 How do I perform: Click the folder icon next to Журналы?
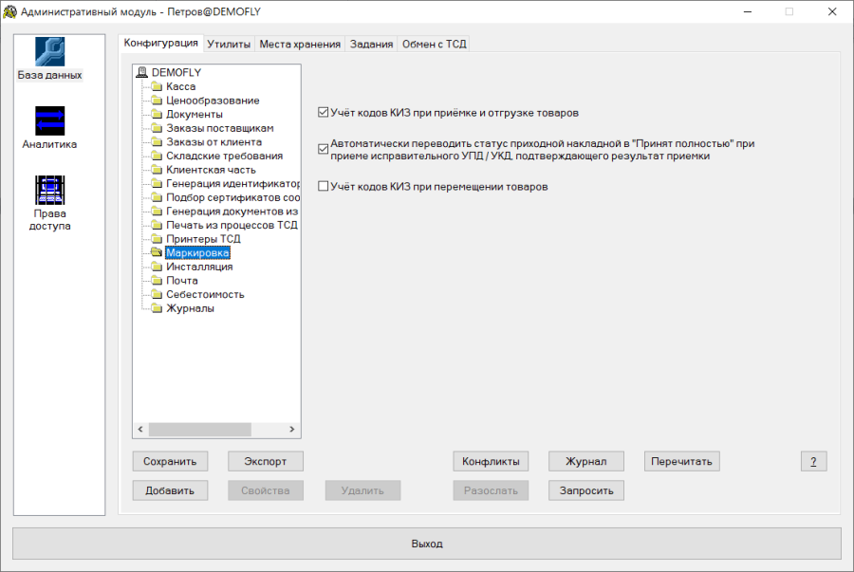pyautogui.click(x=157, y=308)
